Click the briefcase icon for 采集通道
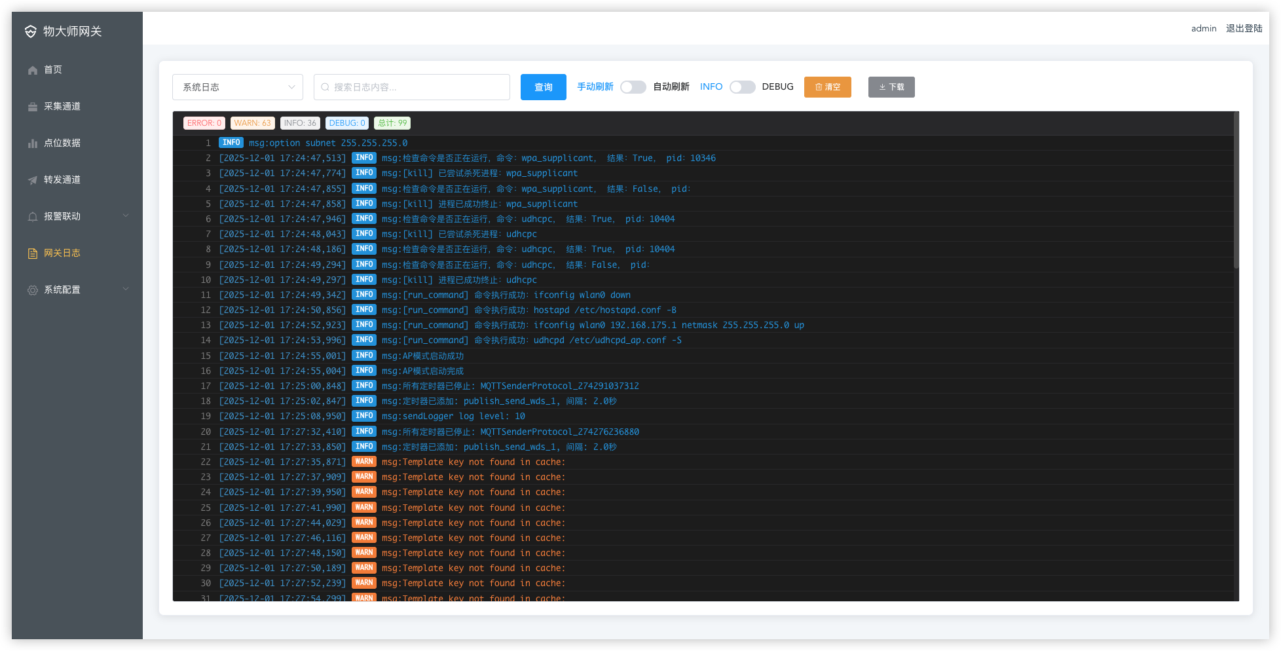The width and height of the screenshot is (1281, 651). pyautogui.click(x=33, y=107)
